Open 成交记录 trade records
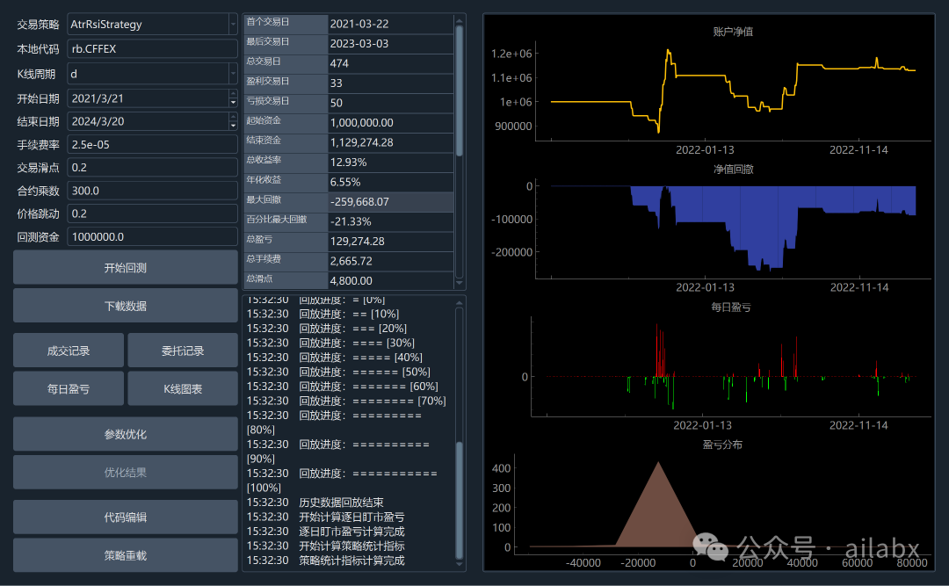 [x=69, y=351]
